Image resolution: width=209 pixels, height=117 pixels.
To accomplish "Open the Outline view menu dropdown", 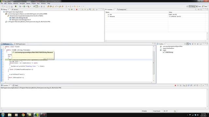I will (201, 44).
